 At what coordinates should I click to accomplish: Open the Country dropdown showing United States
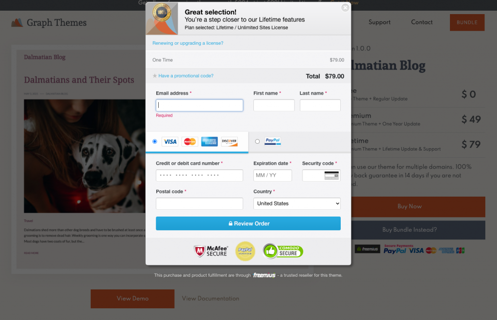297,203
